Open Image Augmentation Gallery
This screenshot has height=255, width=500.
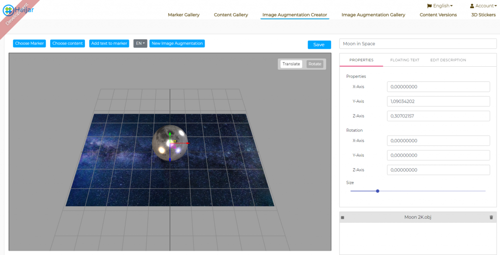(374, 15)
